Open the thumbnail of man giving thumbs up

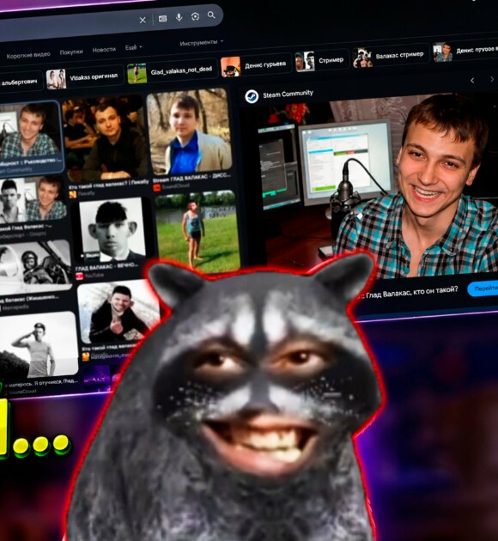118,313
